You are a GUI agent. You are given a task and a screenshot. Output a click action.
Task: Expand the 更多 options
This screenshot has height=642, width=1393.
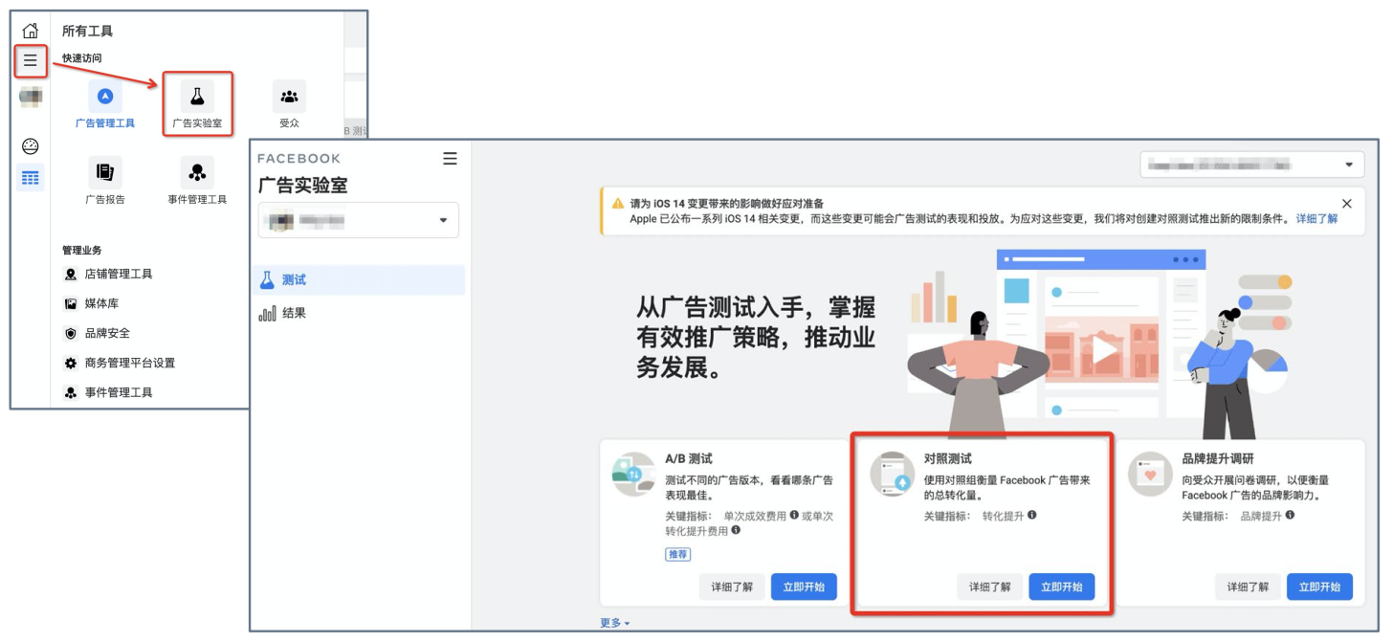(615, 623)
